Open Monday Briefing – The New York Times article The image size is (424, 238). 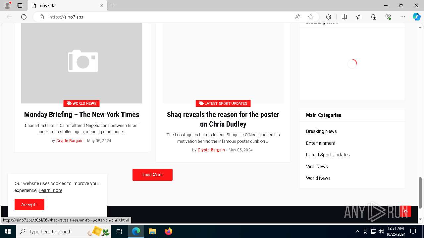pyautogui.click(x=81, y=114)
